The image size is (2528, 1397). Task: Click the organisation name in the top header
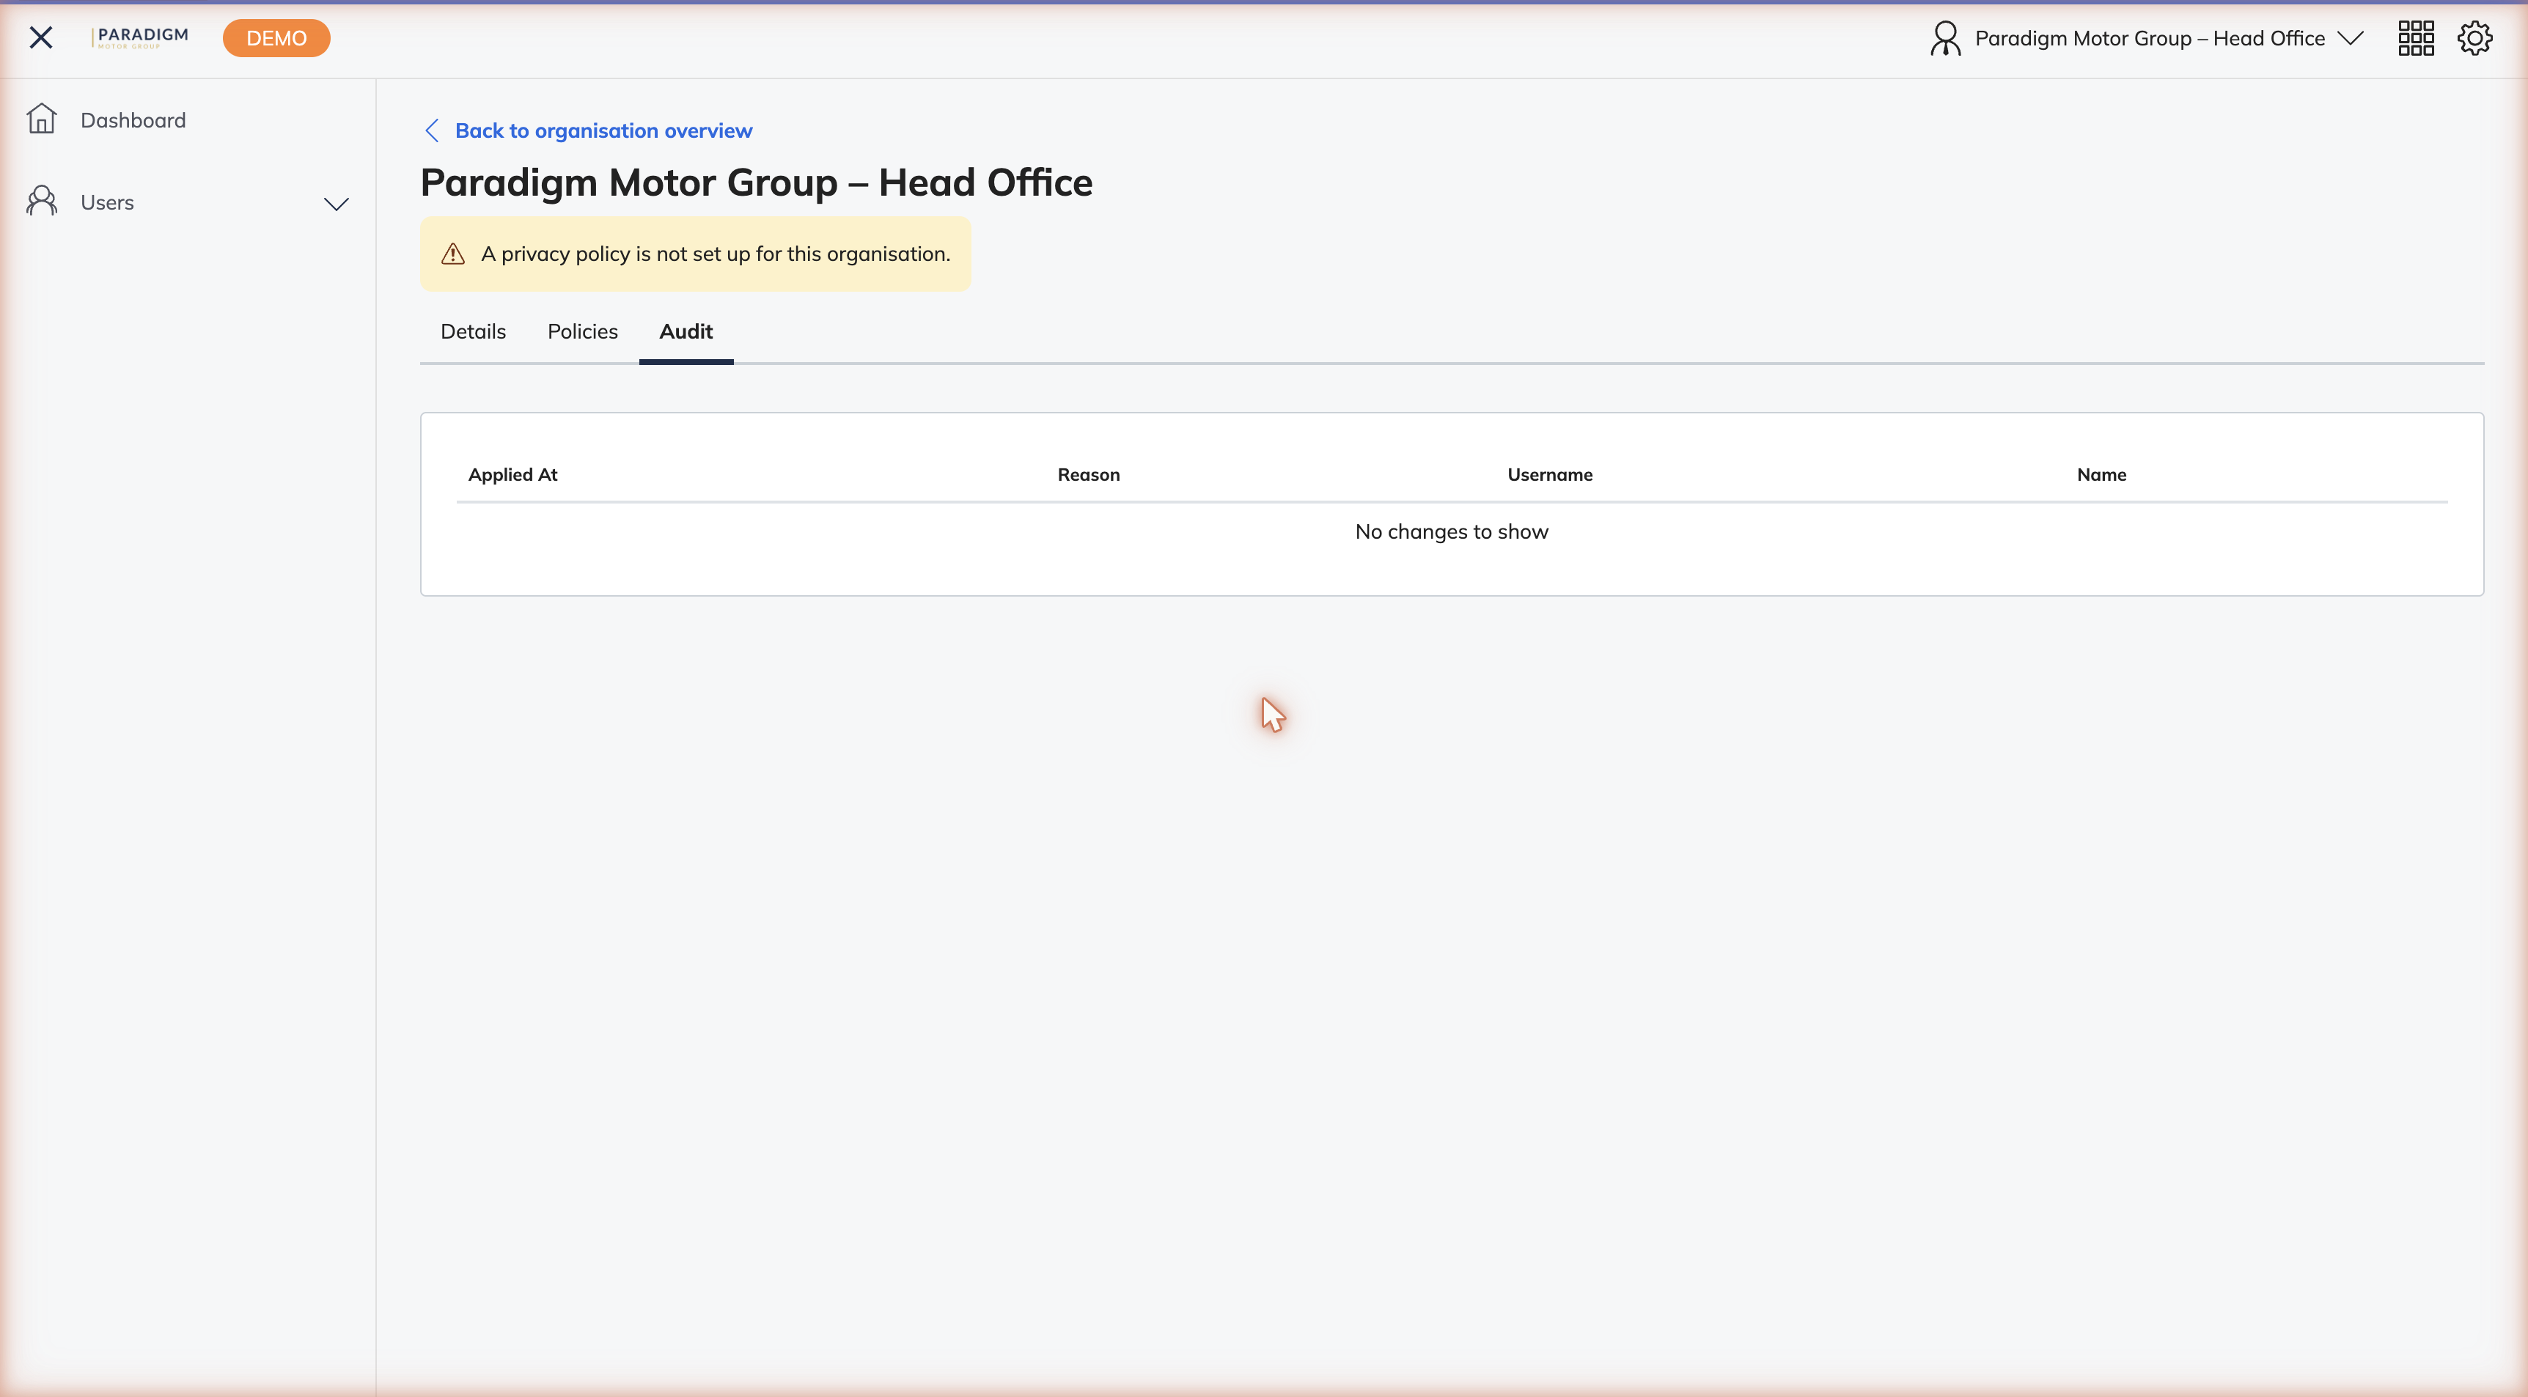2149,38
